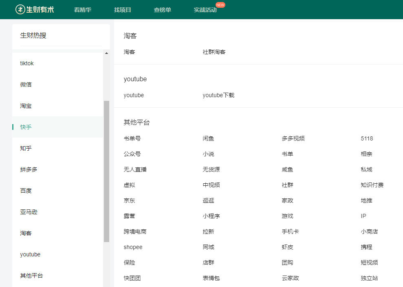Click the 公众号 keyword
The image size is (403, 287).
point(132,154)
